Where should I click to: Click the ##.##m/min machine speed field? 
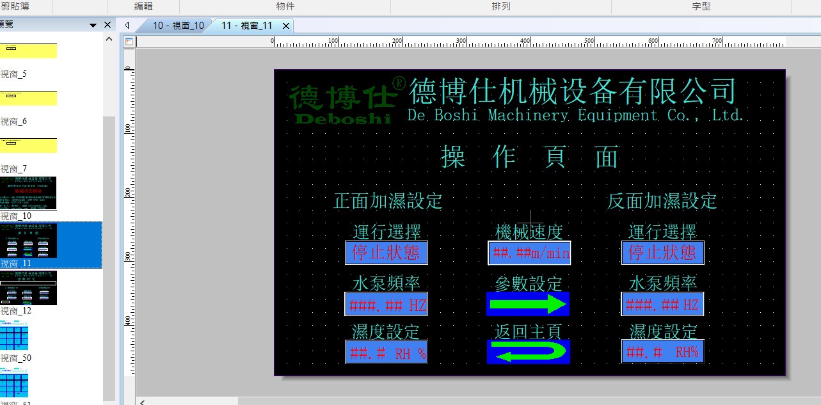(x=529, y=253)
